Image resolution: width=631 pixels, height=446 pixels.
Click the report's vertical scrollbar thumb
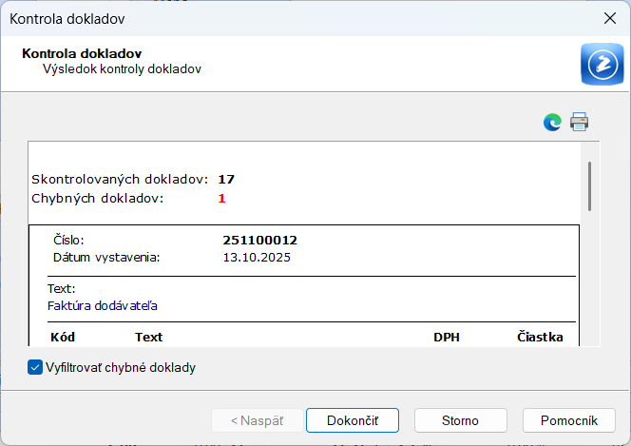[x=589, y=185]
